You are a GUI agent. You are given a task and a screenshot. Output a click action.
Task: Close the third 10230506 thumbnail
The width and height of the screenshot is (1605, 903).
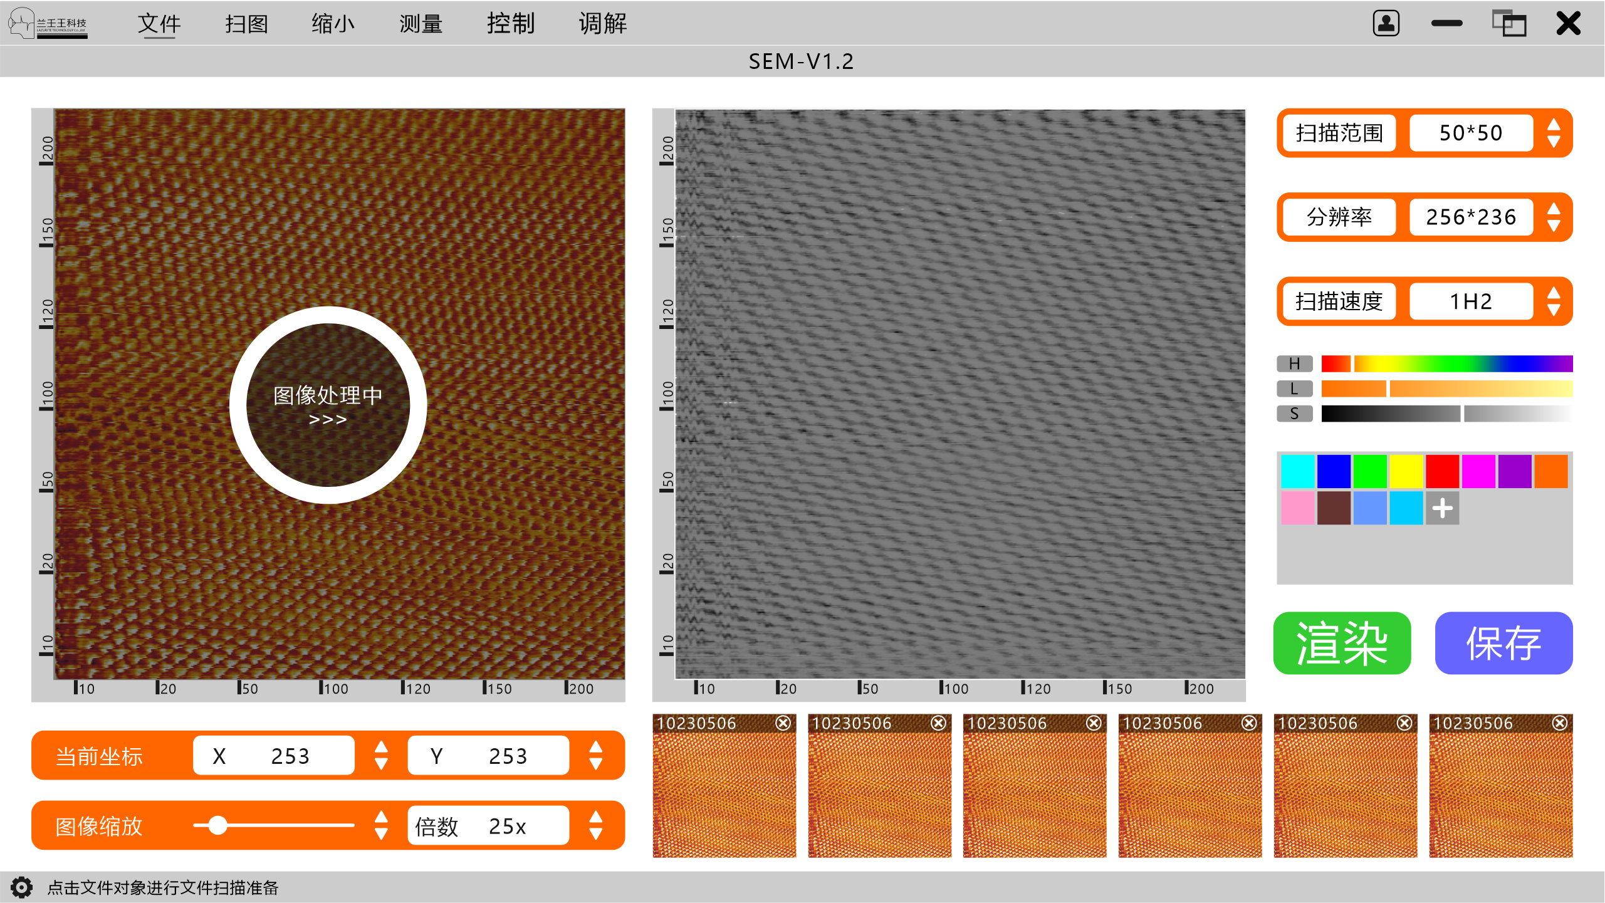click(x=1094, y=723)
